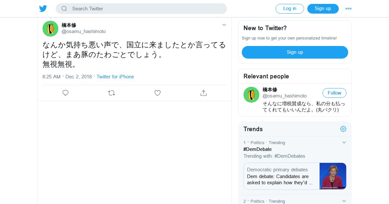Image resolution: width=389 pixels, height=204 pixels.
Task: Open the Democratic primary debates card thumbnail
Action: pos(333,176)
